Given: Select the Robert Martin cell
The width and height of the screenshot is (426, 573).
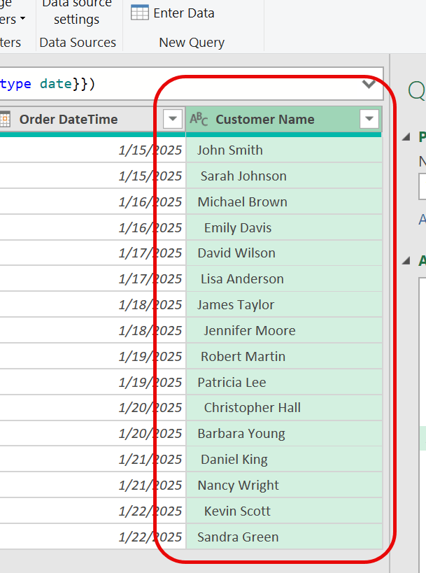Looking at the screenshot, I should click(x=284, y=356).
